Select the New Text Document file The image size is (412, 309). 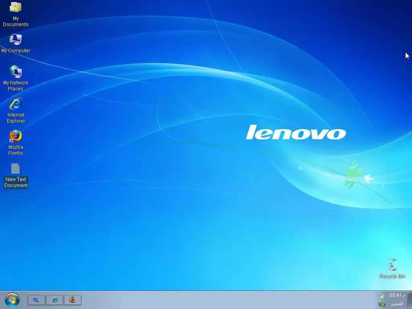click(x=16, y=175)
